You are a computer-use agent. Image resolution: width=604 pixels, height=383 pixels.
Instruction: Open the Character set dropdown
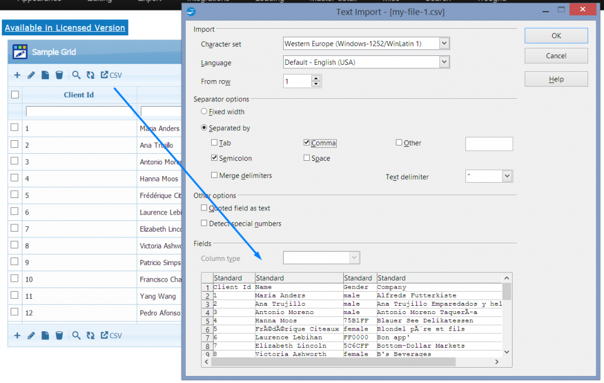click(444, 43)
